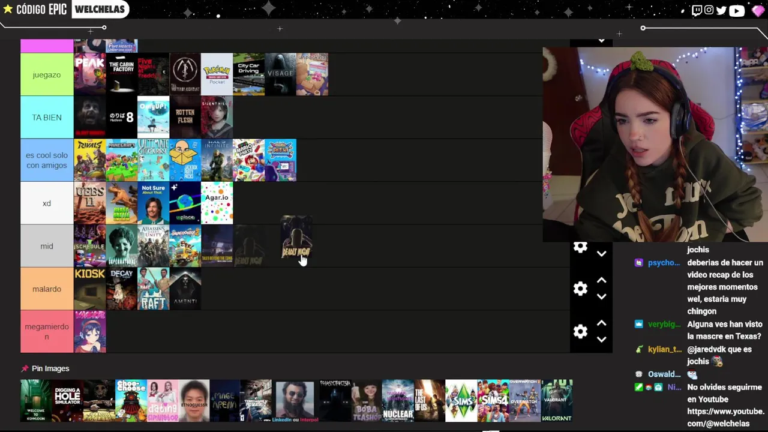
Task: Select the juegazo tier label
Action: 47,74
